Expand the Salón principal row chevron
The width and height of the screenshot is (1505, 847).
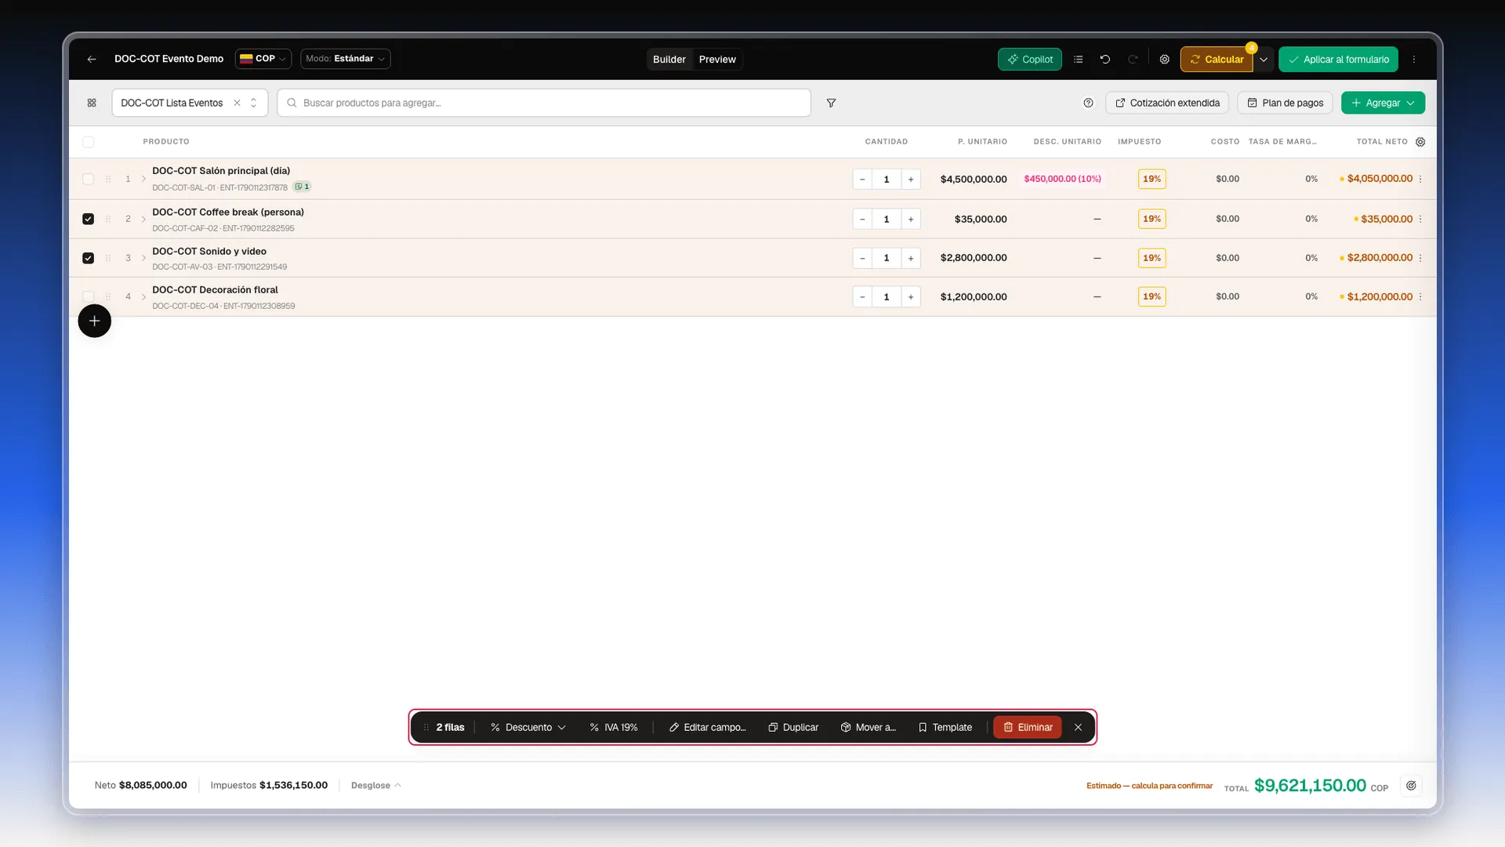coord(143,179)
